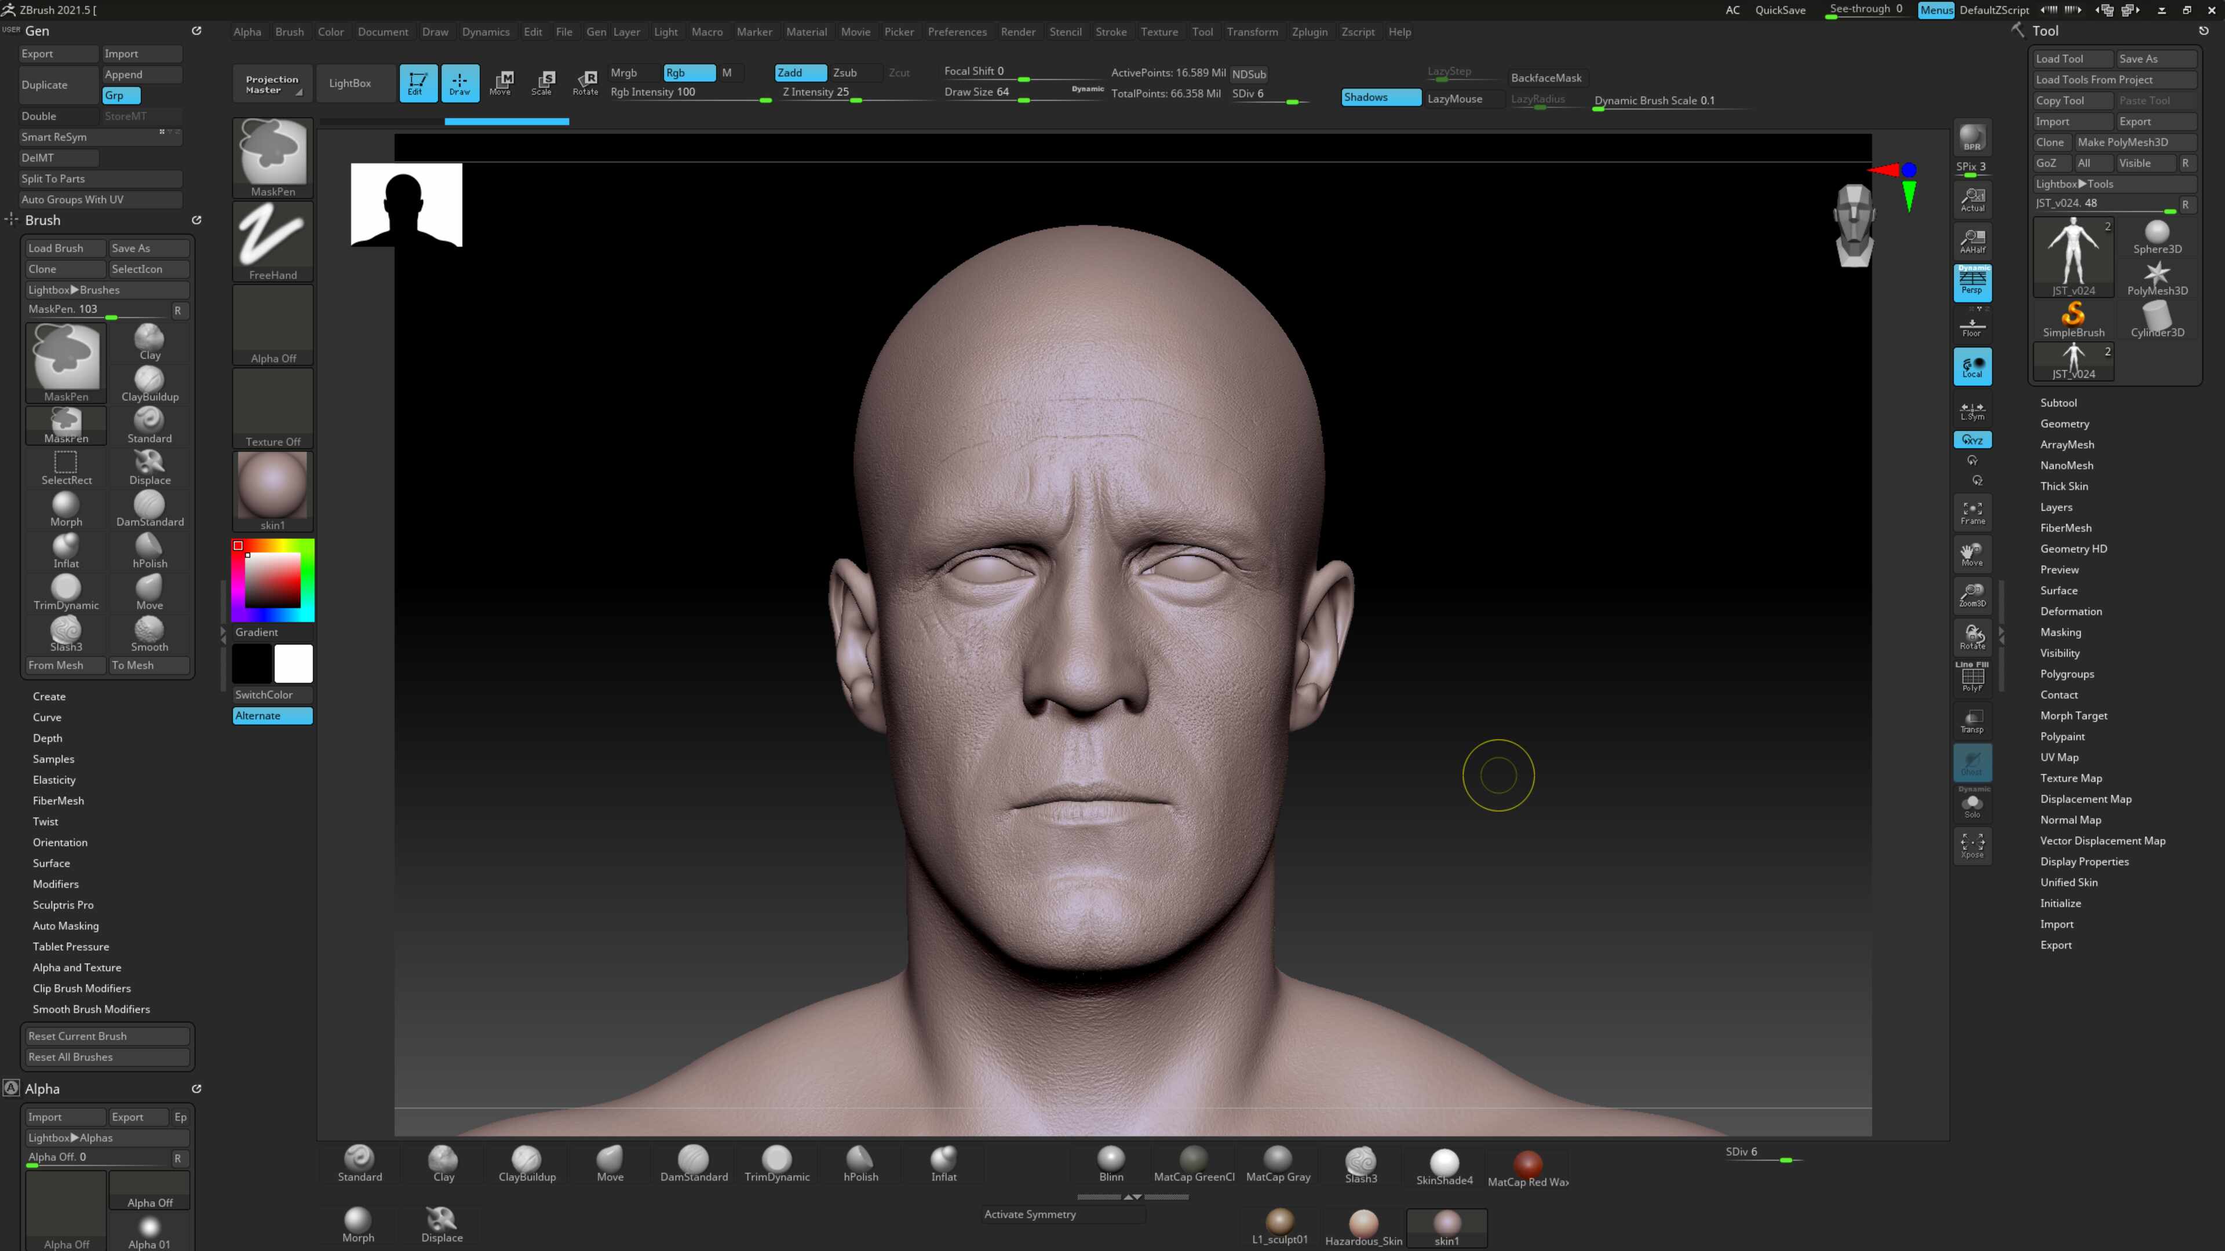The image size is (2225, 1251).
Task: Select the SelectRect brush
Action: coord(67,467)
